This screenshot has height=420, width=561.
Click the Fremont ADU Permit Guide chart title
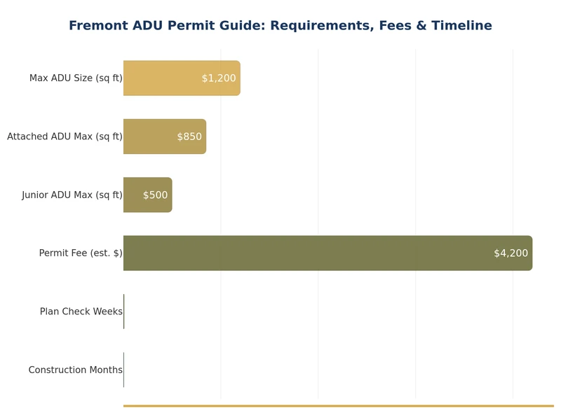coord(280,26)
